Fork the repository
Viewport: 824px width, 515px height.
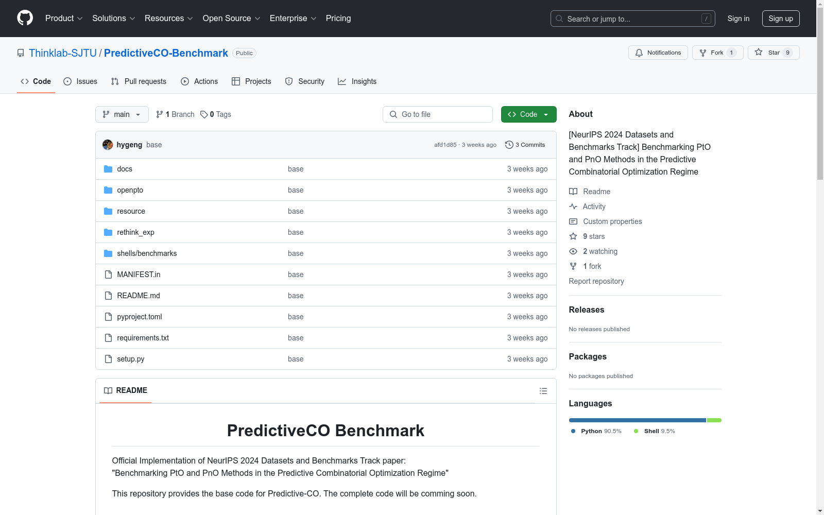pos(718,53)
